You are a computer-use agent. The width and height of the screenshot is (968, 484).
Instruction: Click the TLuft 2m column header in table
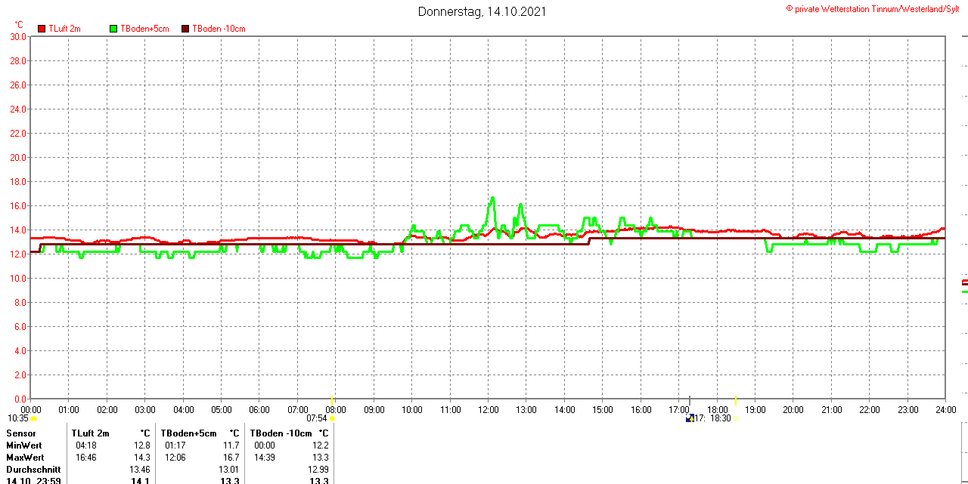pos(91,433)
